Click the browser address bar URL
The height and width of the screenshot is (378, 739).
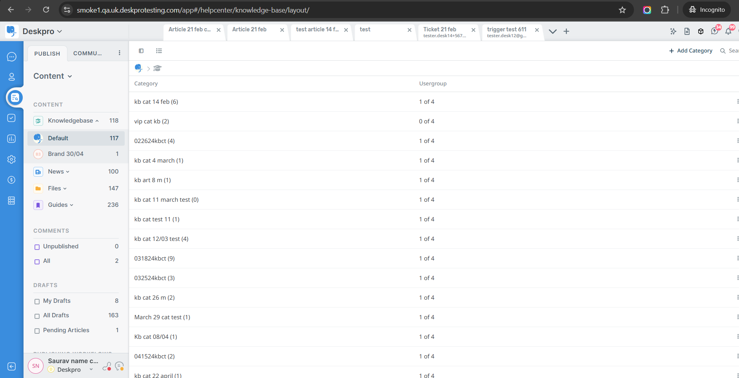(x=192, y=10)
